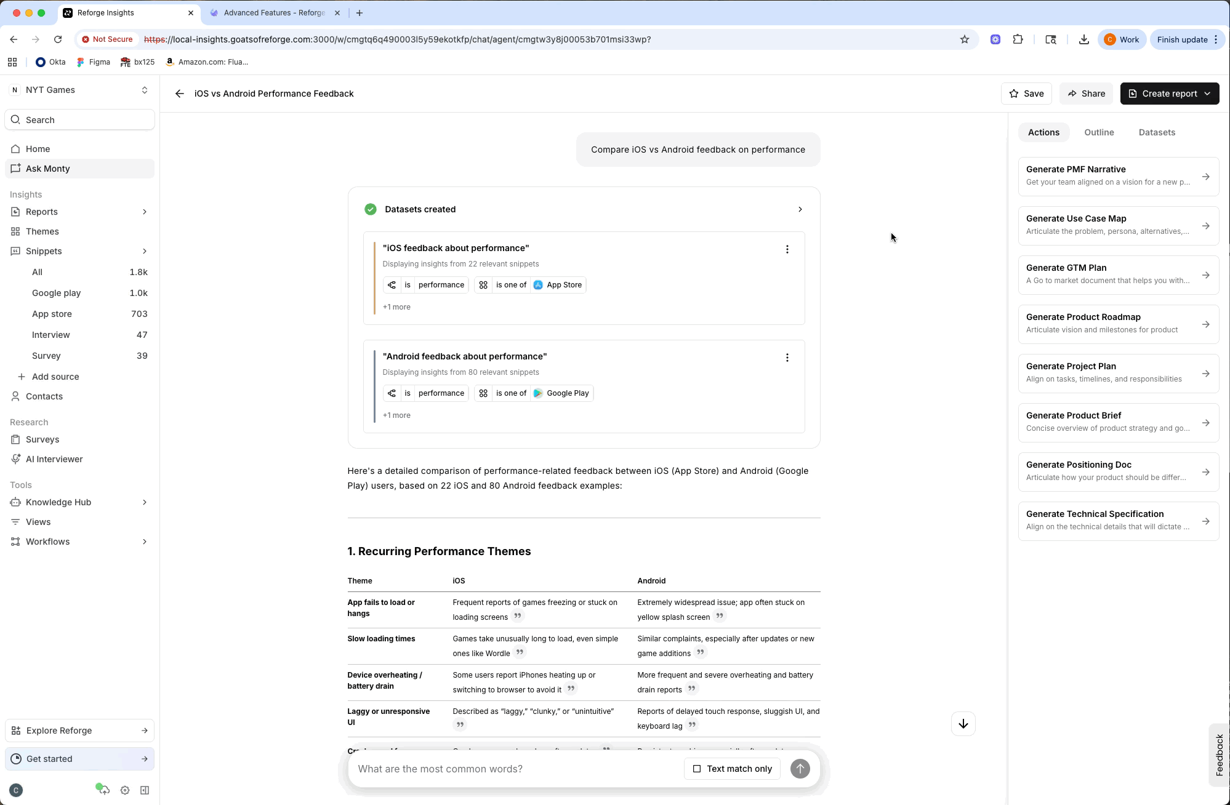The image size is (1230, 805).
Task: Switch to the Datasets tab
Action: pos(1157,132)
